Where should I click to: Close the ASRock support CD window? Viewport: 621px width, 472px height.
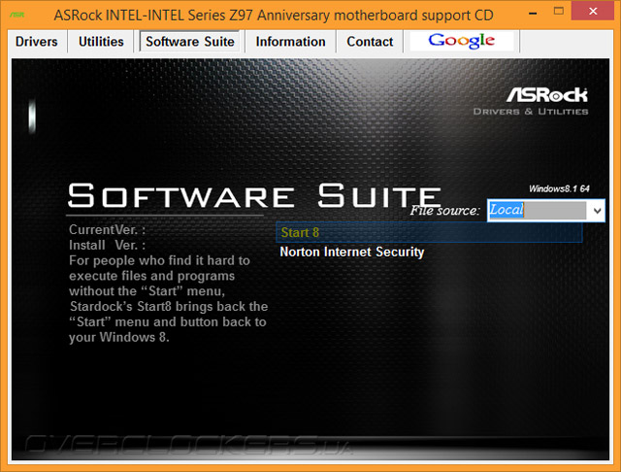[x=593, y=11]
